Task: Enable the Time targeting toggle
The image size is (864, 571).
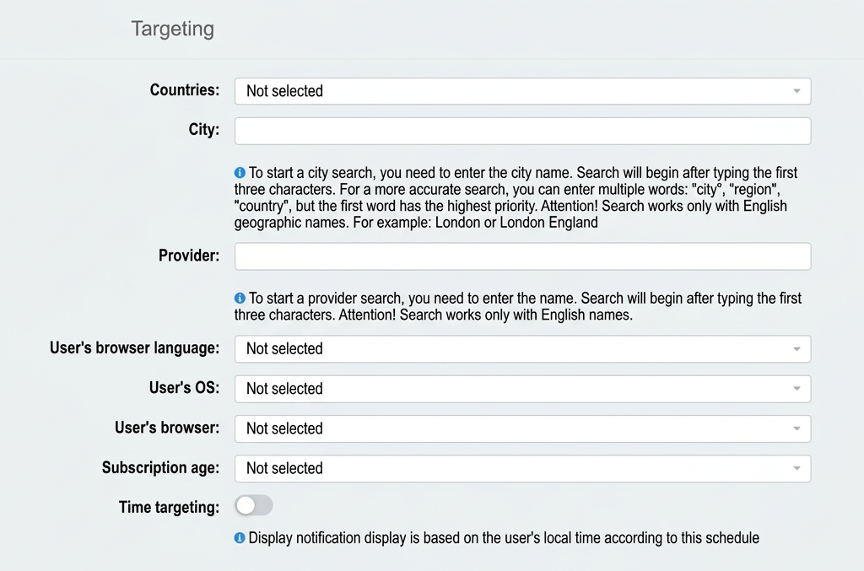Action: coord(253,505)
